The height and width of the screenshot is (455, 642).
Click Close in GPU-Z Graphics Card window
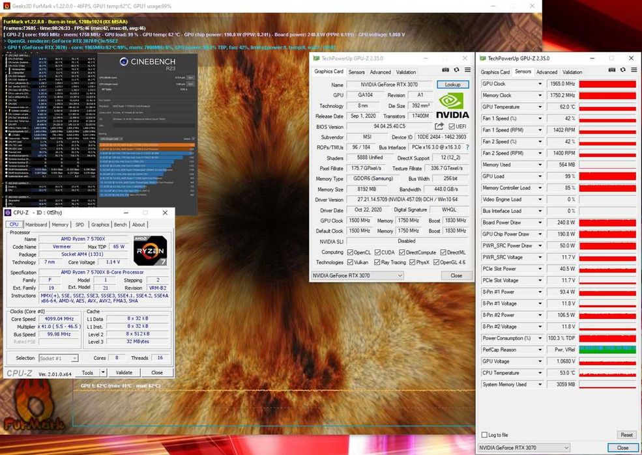(456, 275)
